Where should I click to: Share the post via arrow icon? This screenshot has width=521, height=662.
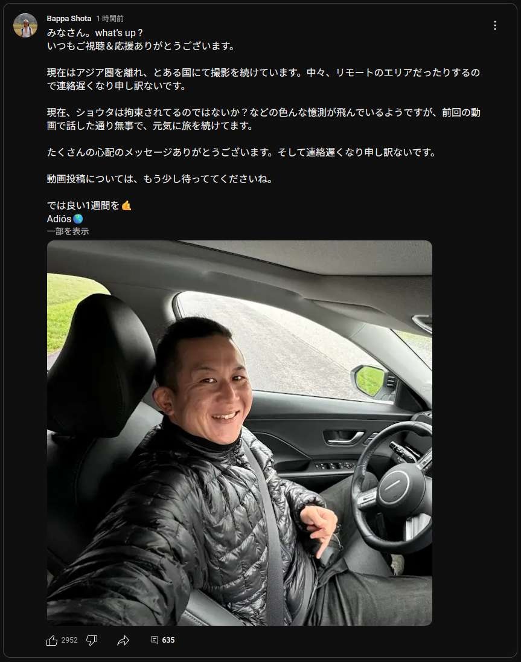[x=123, y=640]
